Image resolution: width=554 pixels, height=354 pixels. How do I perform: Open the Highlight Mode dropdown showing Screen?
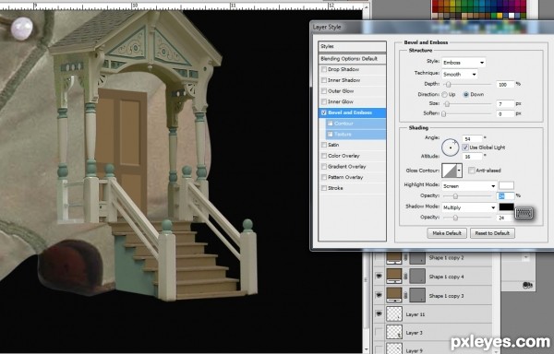[469, 186]
